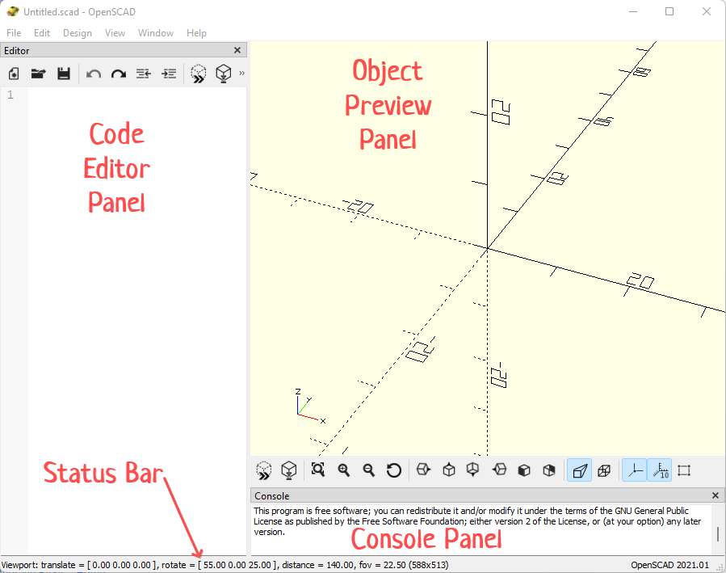Switch to the Left view
Viewport: 726px width, 573px height.
tap(499, 470)
